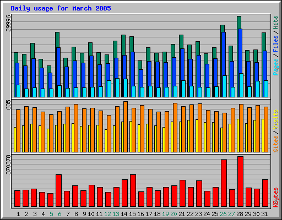
Task: Click the blue Files bar for day 28
Action: click(240, 51)
